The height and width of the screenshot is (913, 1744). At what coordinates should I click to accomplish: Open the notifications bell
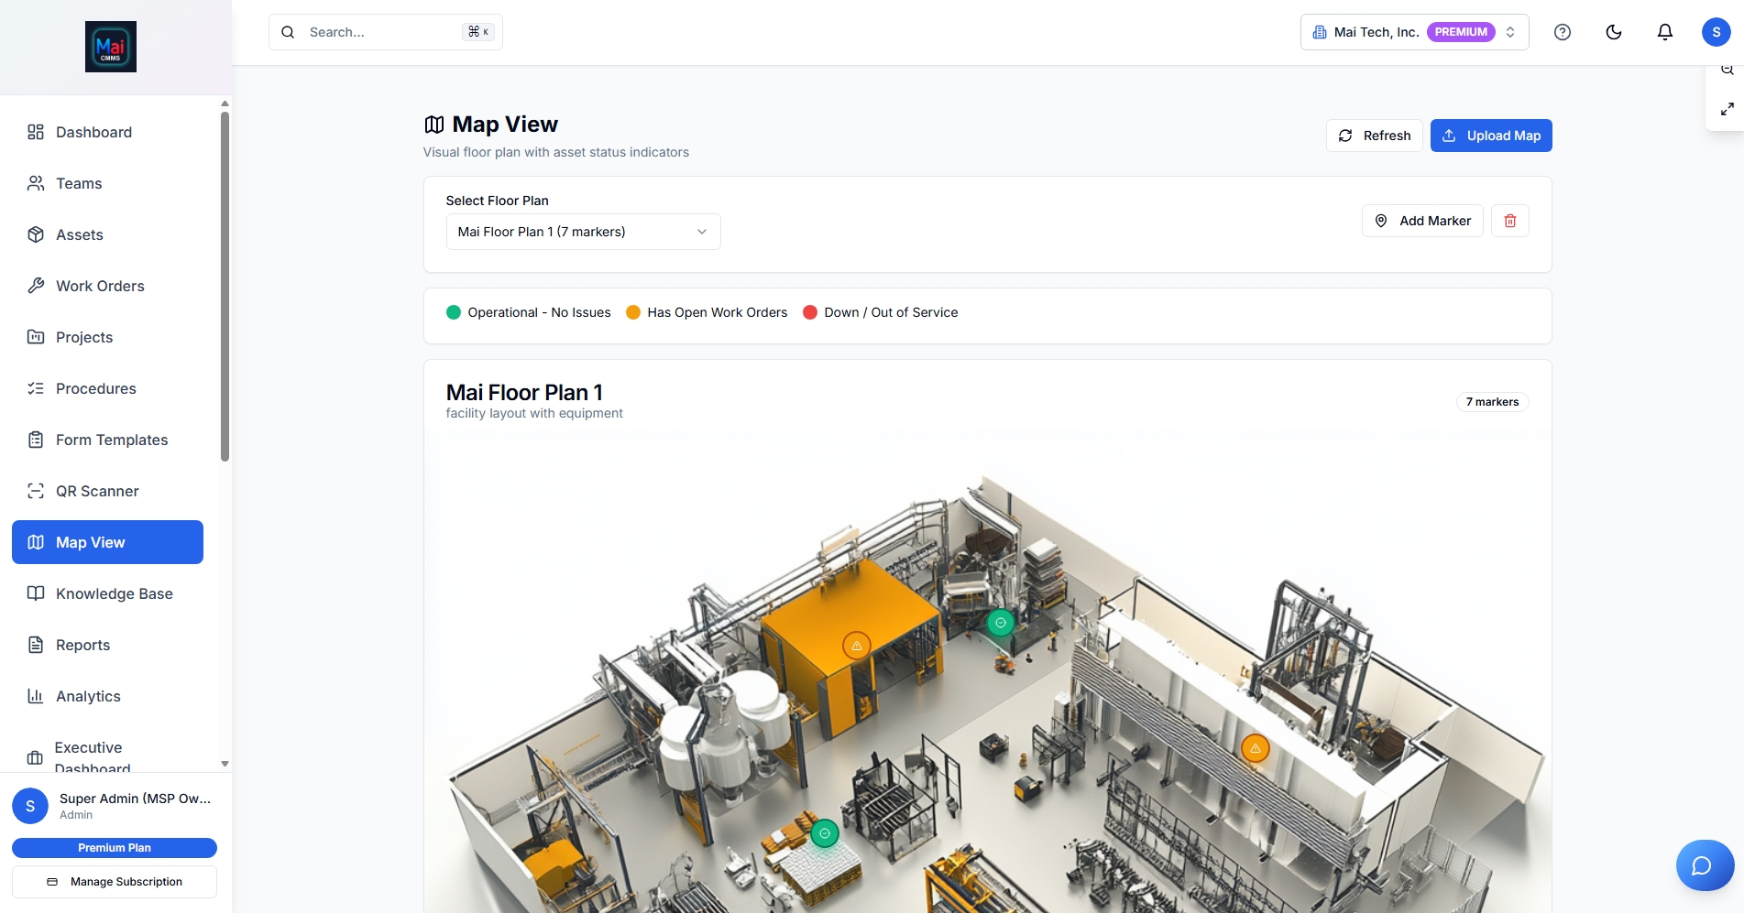point(1665,32)
